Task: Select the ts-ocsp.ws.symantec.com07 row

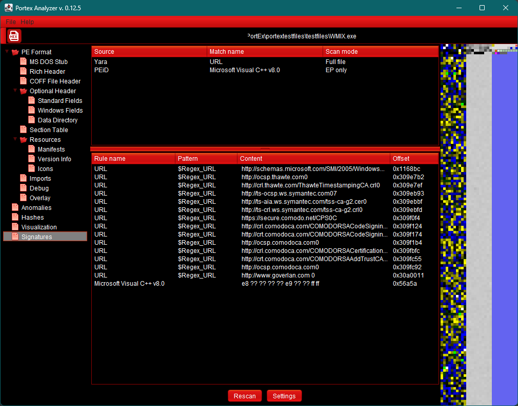Action: click(x=265, y=193)
